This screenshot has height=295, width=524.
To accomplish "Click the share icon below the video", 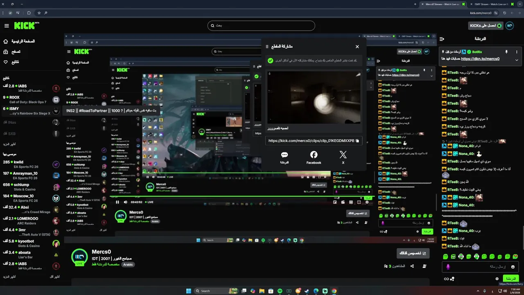I will click(412, 266).
